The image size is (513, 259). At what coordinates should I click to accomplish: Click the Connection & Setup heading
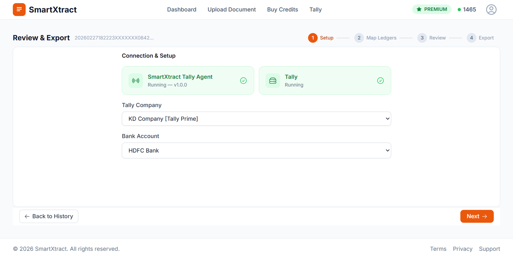click(x=149, y=56)
